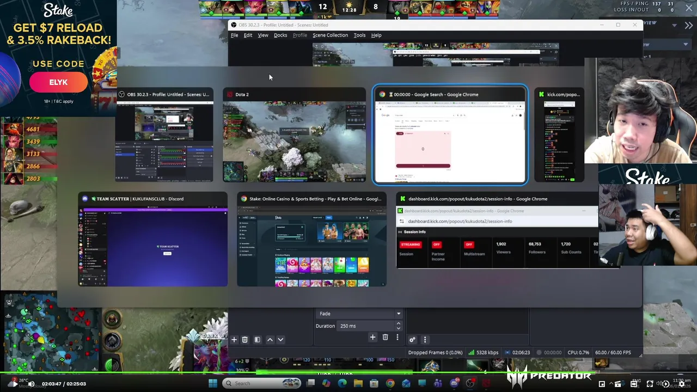Viewport: 697px width, 392px height.
Task: Switch to the Dota 2 window thumbnail
Action: [x=294, y=134]
